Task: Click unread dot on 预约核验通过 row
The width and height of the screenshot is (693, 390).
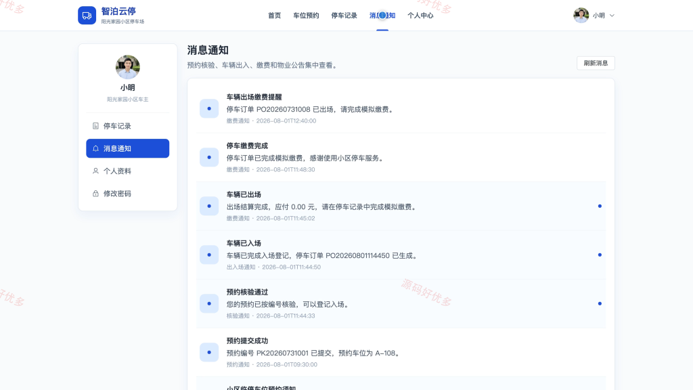Action: tap(600, 304)
